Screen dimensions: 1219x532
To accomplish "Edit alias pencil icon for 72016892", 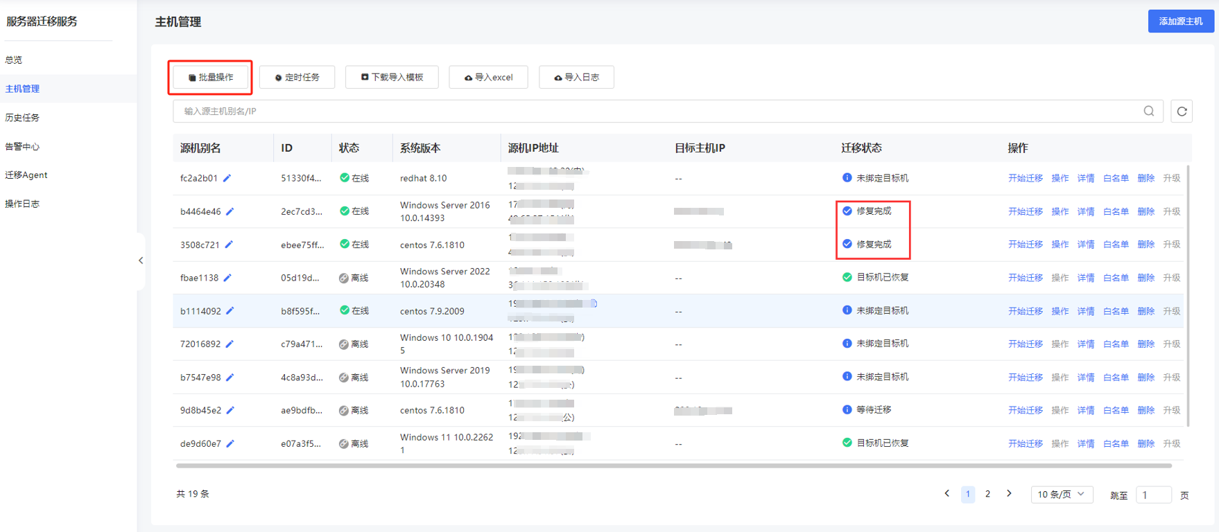I will 230,344.
